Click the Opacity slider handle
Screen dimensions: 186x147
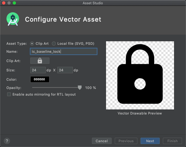click(x=79, y=87)
